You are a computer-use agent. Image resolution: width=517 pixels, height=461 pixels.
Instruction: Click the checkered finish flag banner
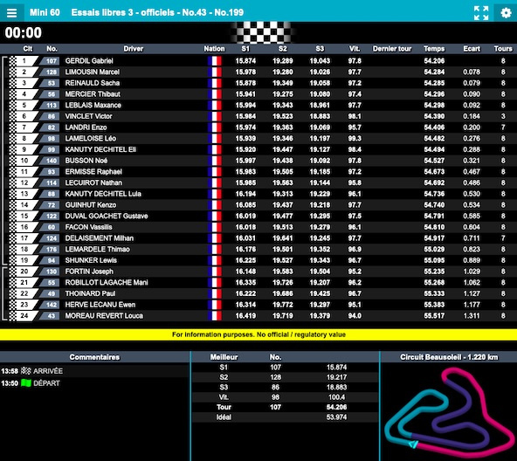262,32
